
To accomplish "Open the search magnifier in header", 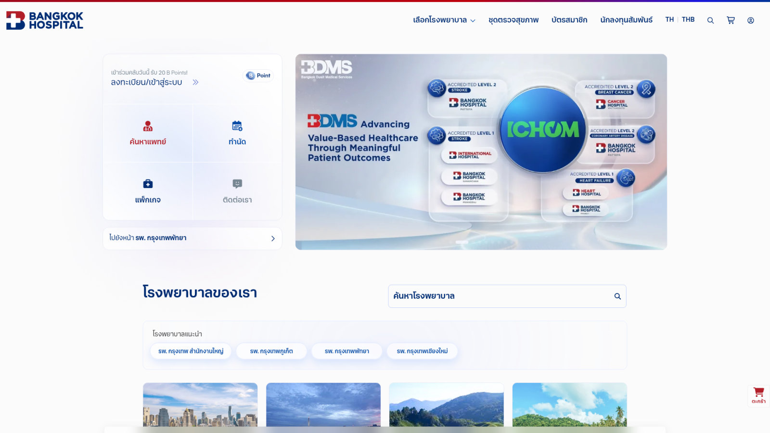I will [710, 20].
